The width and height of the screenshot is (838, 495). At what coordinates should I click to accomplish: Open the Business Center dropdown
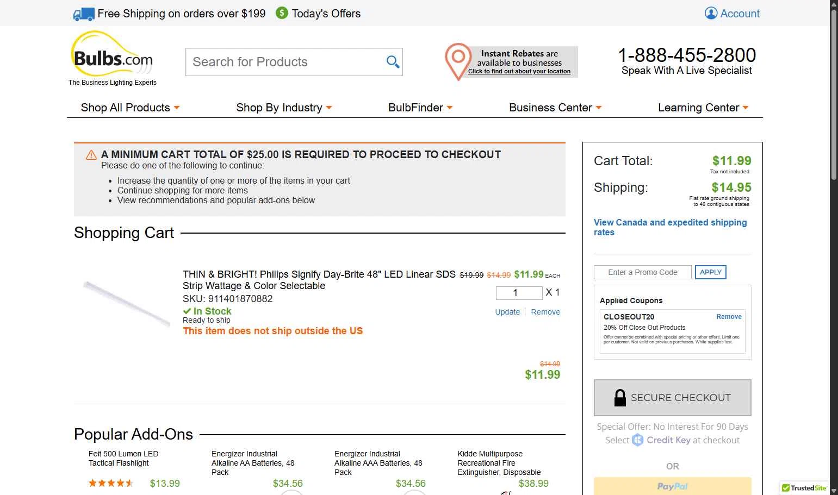point(555,108)
